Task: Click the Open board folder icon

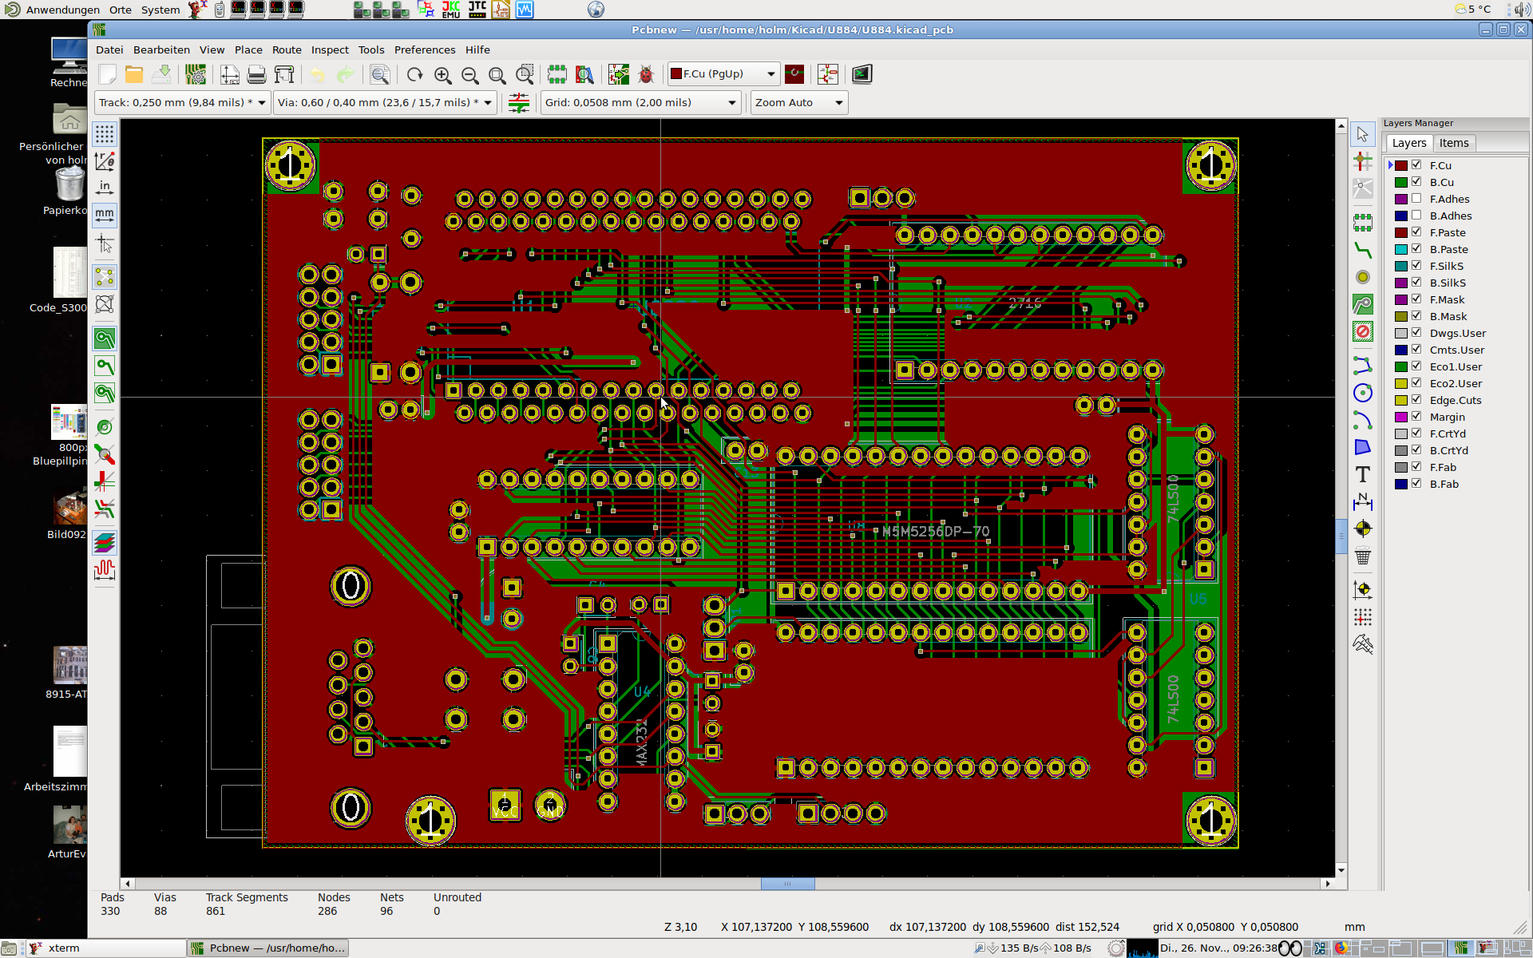Action: [x=134, y=75]
